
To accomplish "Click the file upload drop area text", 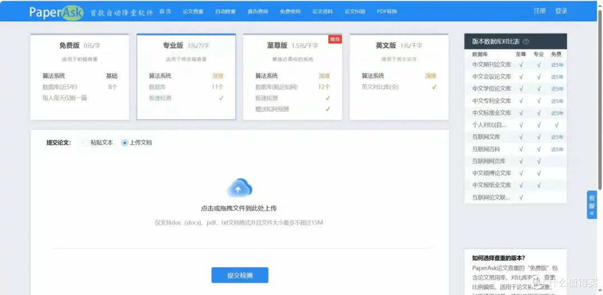I will [x=239, y=208].
